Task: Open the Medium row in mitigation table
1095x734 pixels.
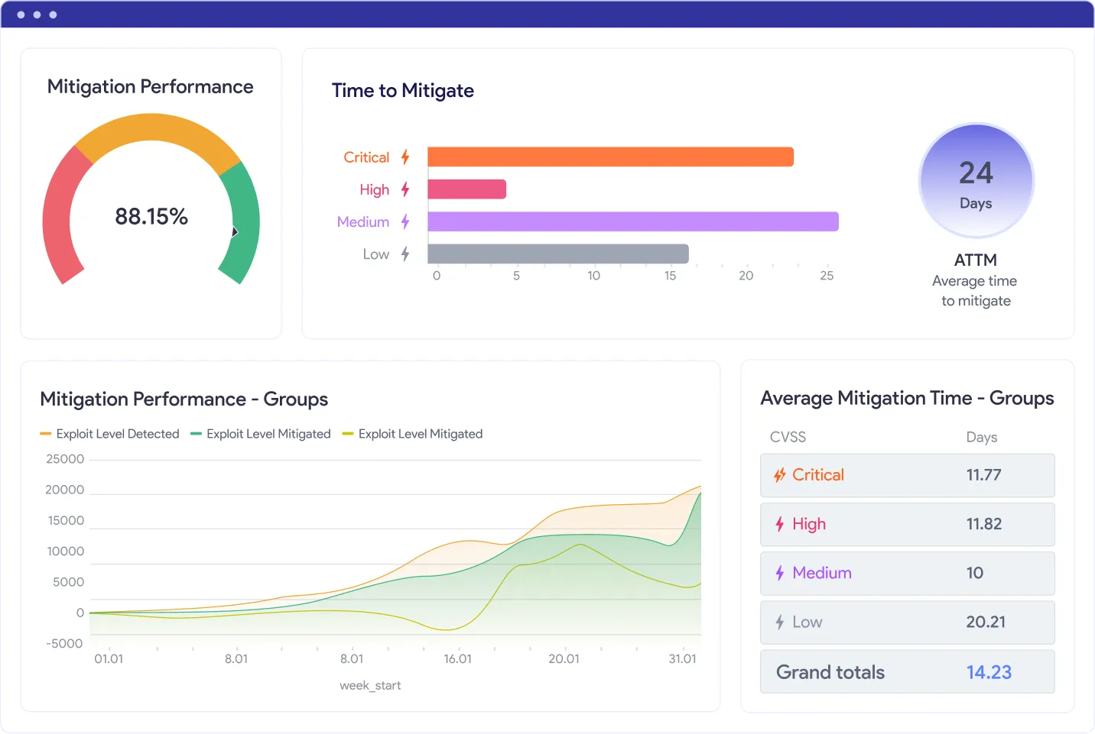Action: click(x=907, y=573)
